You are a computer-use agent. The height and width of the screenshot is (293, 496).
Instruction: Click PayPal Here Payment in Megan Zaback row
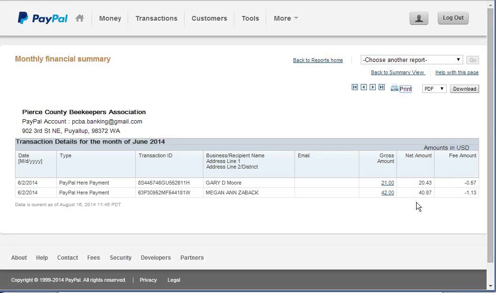click(84, 193)
